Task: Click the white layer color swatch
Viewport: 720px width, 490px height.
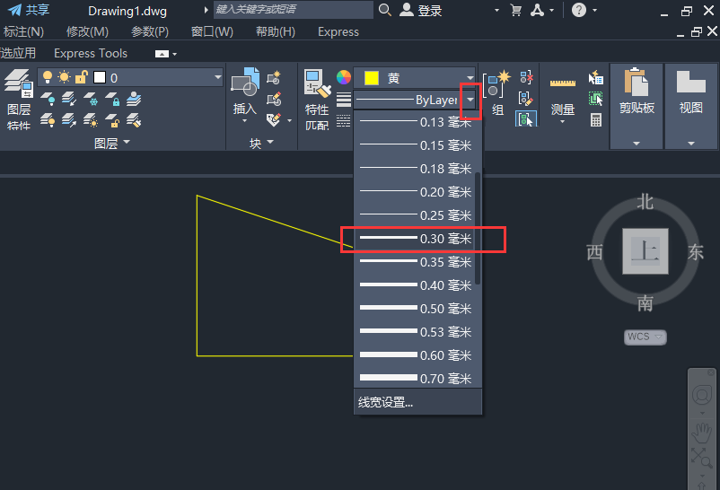Action: pyautogui.click(x=100, y=77)
